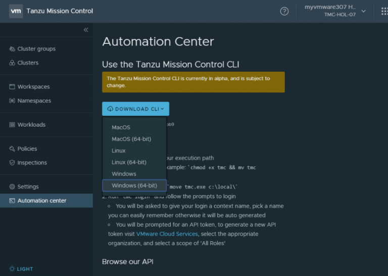Open the VMware Cloud Services link
Image resolution: width=388 pixels, height=276 pixels.
point(167,234)
